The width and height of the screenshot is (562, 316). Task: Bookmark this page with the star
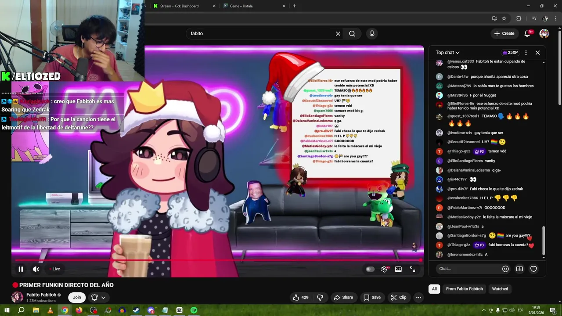tap(504, 18)
